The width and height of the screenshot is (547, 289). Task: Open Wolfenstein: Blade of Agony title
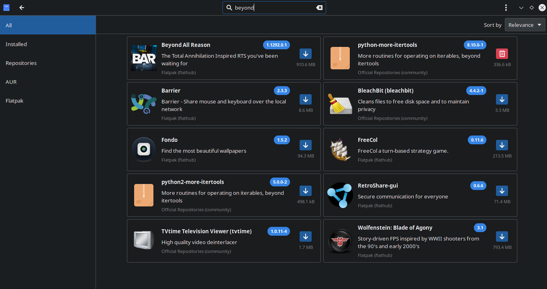point(395,228)
